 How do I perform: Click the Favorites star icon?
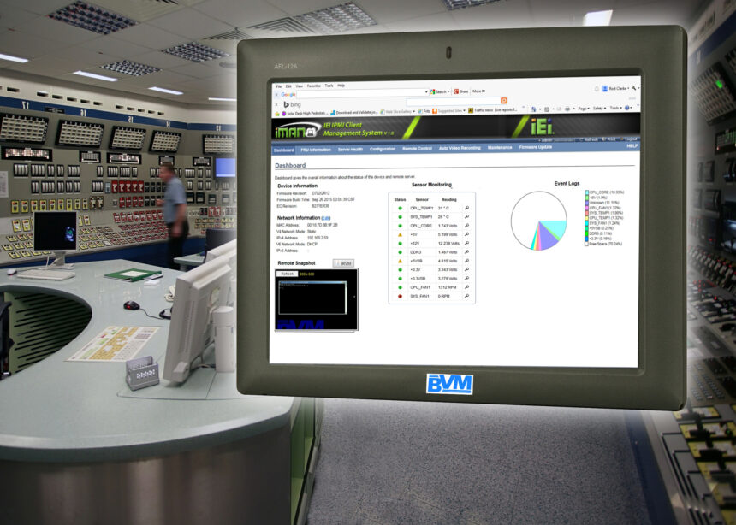point(277,114)
